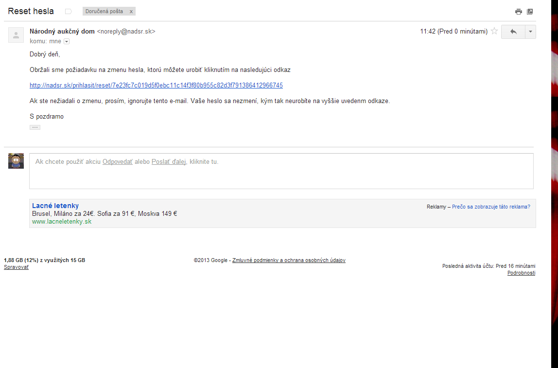
Task: Select the Doručená pošta label tag
Action: 105,11
